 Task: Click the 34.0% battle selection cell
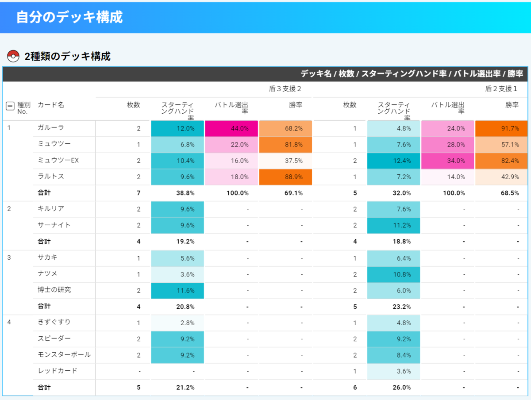click(448, 161)
